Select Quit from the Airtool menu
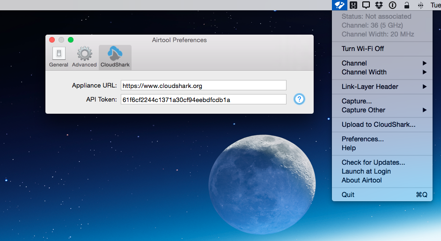The height and width of the screenshot is (241, 441). pyautogui.click(x=382, y=195)
